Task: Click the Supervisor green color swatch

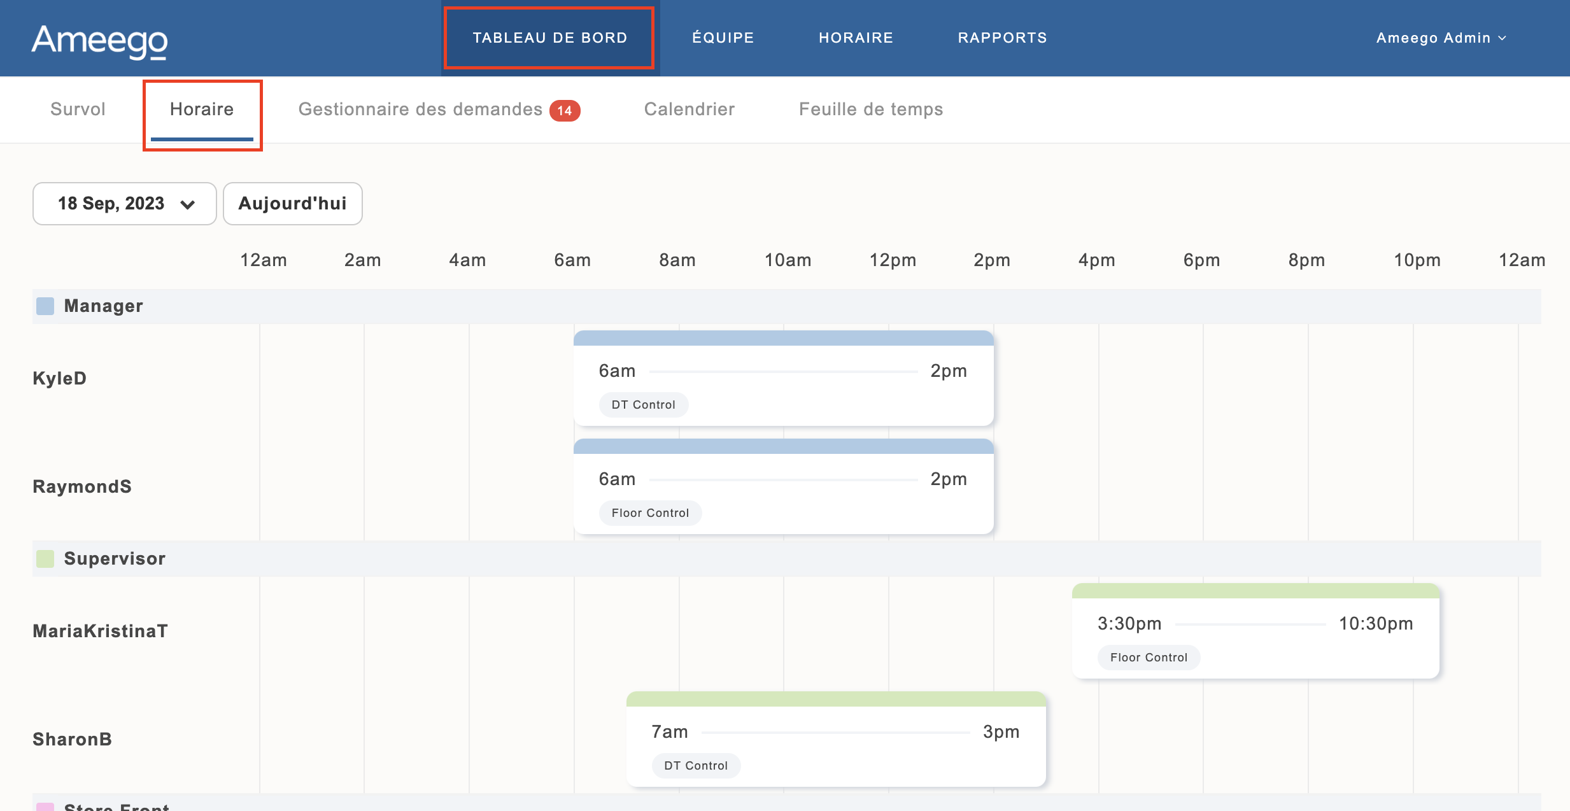Action: point(45,559)
